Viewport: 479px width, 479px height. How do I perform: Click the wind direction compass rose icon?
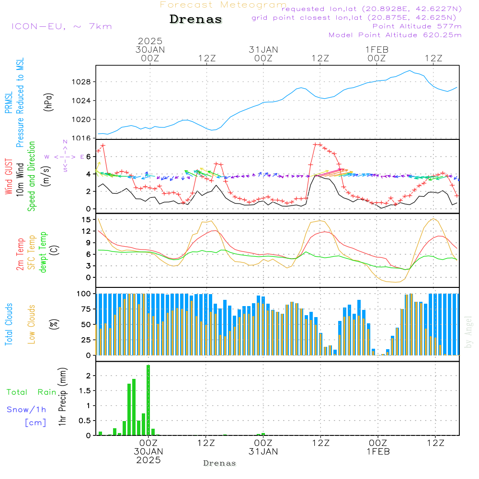(x=65, y=156)
